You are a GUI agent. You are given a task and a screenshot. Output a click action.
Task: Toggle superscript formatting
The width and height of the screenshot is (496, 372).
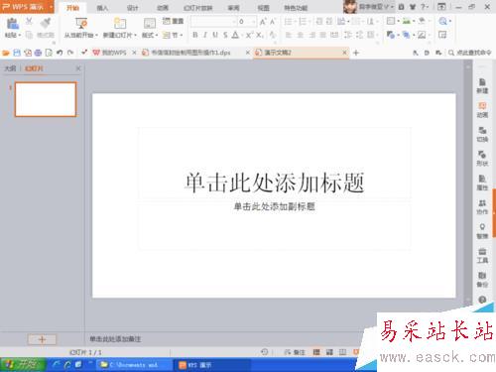(x=249, y=35)
